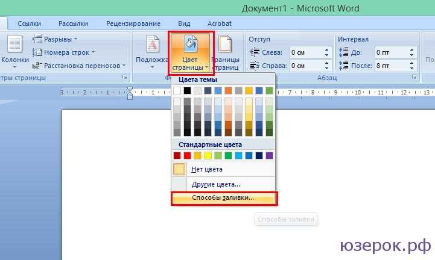
Task: Pick the bright green standard color swatch
Action: [x=228, y=156]
